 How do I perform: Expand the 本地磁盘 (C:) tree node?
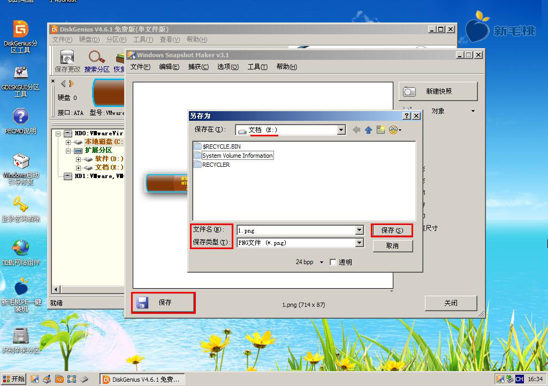pyautogui.click(x=68, y=142)
